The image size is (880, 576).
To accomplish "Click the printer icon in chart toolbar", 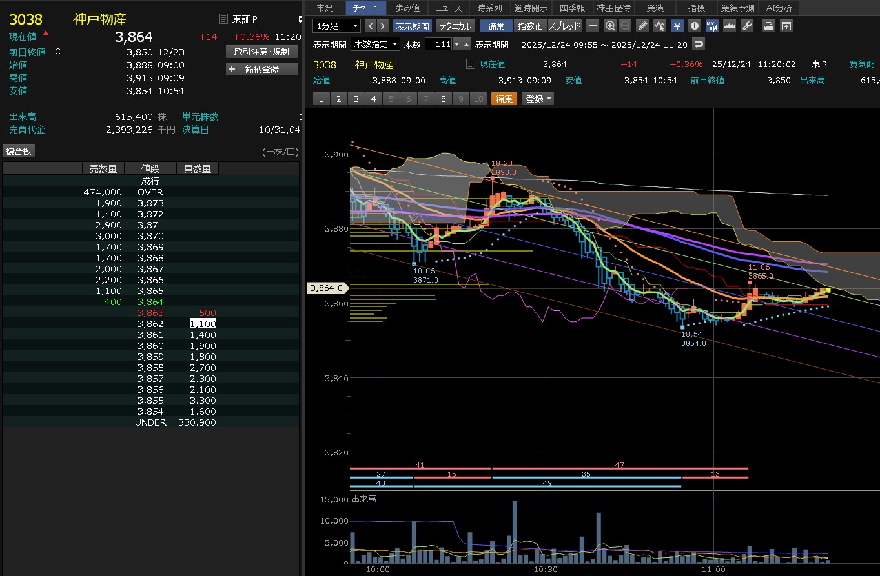I will 768,26.
